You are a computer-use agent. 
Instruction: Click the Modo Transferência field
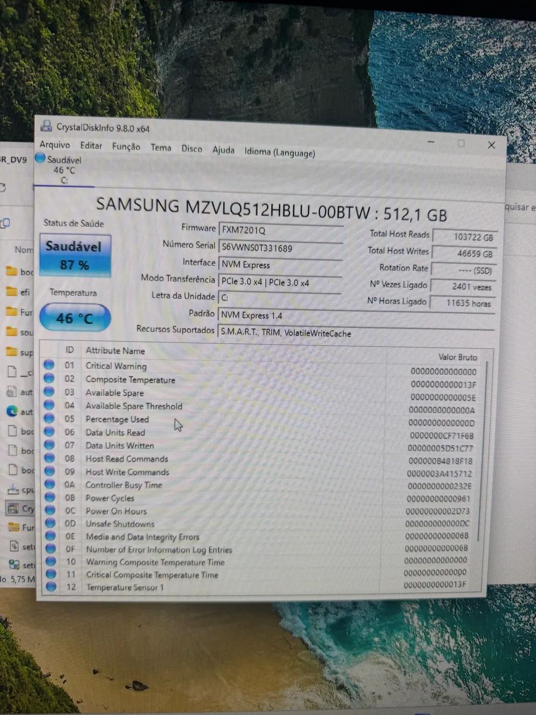pyautogui.click(x=280, y=282)
